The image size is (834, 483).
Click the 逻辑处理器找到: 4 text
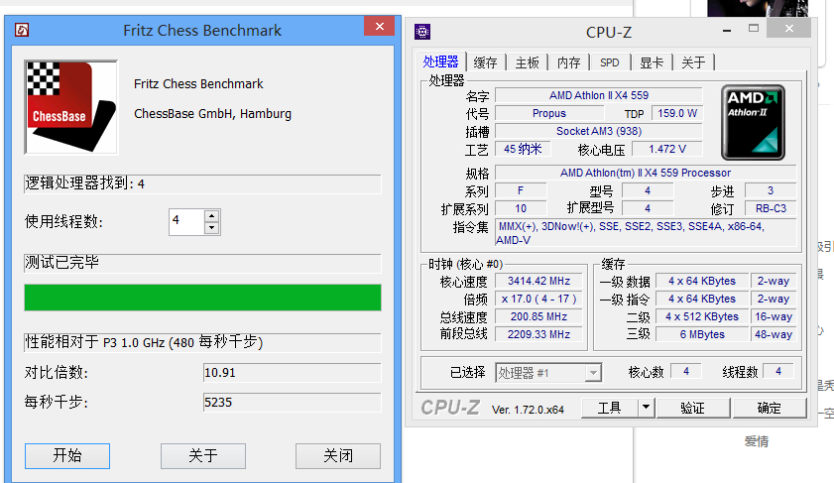point(85,183)
